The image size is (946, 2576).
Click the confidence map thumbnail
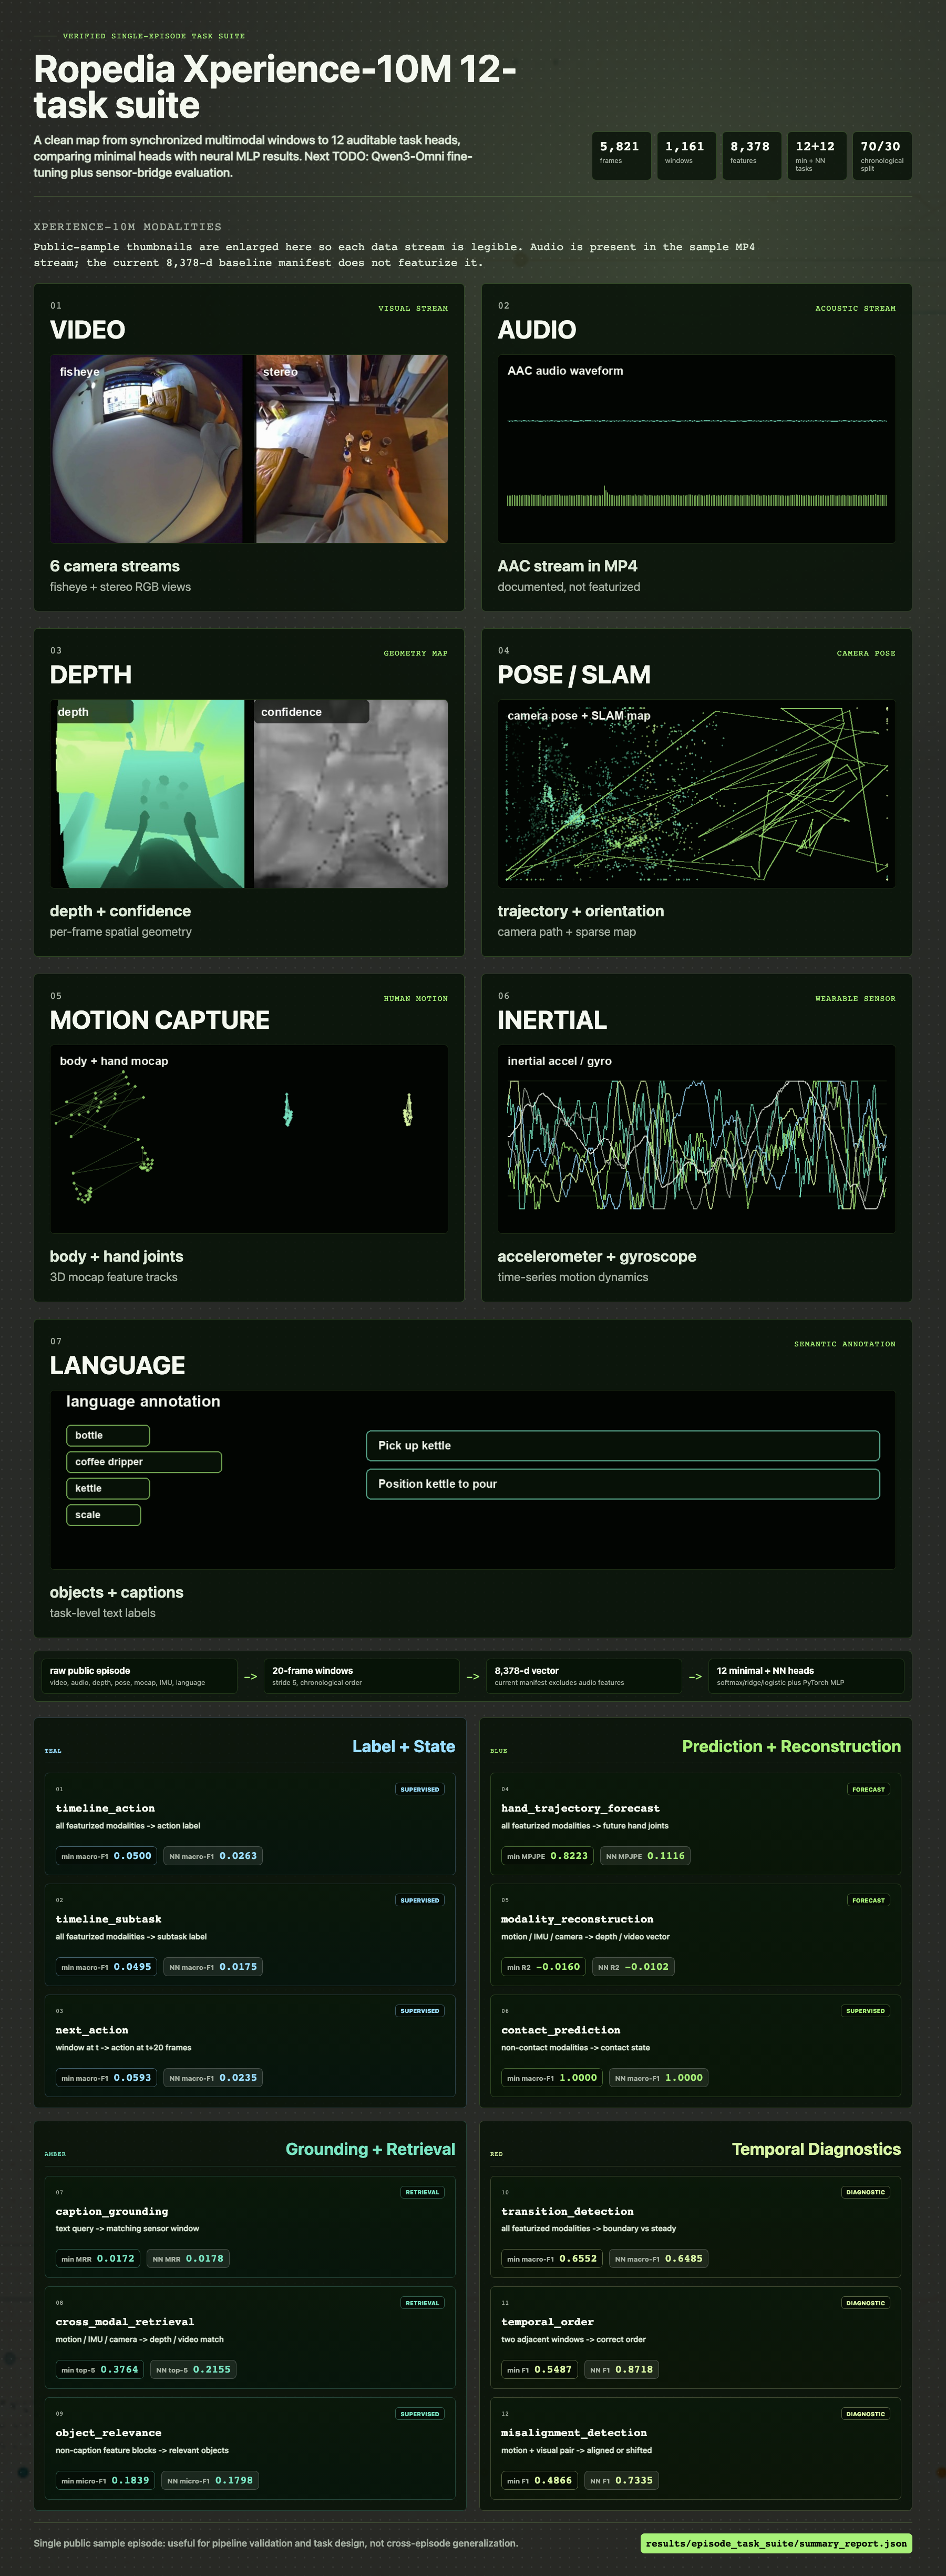(350, 794)
